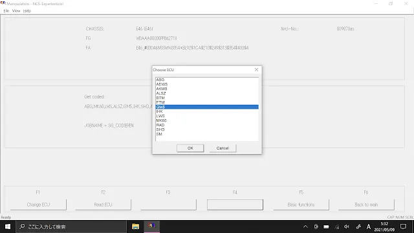Select SM in the ECU list
The height and width of the screenshot is (233, 414).
(207, 134)
